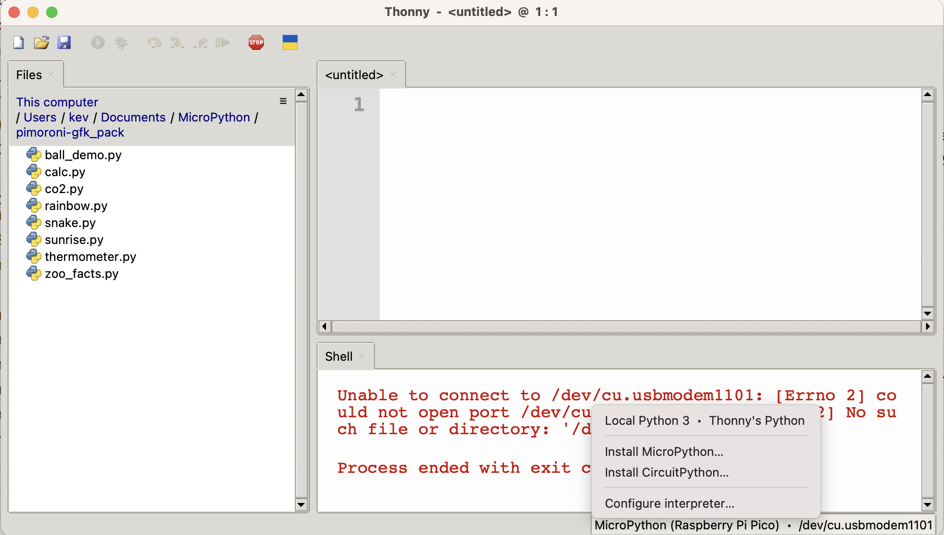This screenshot has width=944, height=535.
Task: Click the New file toolbar icon
Action: point(18,43)
